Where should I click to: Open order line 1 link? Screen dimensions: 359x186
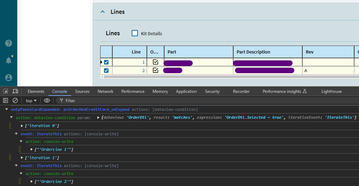pos(144,62)
